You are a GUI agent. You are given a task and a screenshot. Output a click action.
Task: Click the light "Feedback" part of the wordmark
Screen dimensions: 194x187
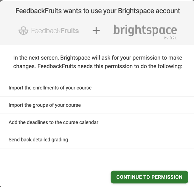tap(45, 31)
